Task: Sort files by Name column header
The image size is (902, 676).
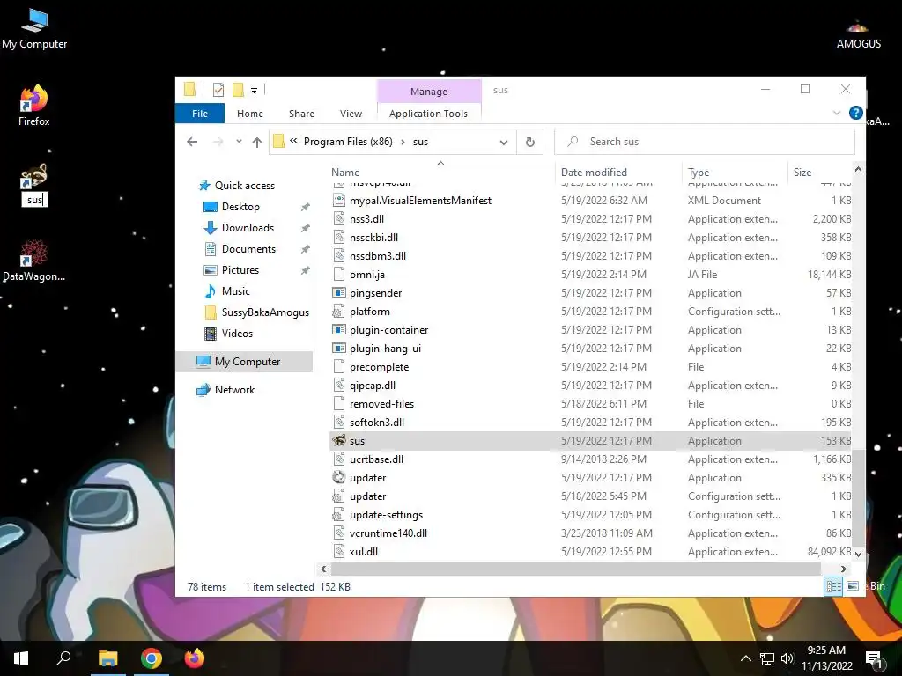Action: click(345, 172)
